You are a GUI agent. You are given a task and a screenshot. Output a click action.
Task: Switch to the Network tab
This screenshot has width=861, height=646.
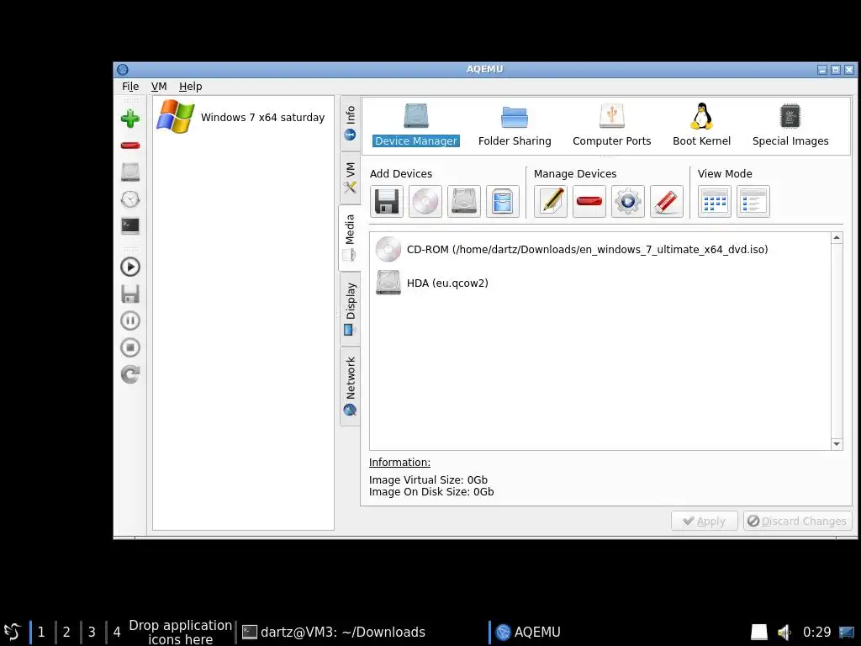click(350, 386)
